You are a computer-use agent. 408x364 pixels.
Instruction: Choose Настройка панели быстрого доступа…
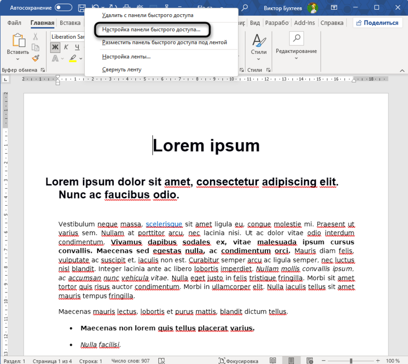click(152, 29)
